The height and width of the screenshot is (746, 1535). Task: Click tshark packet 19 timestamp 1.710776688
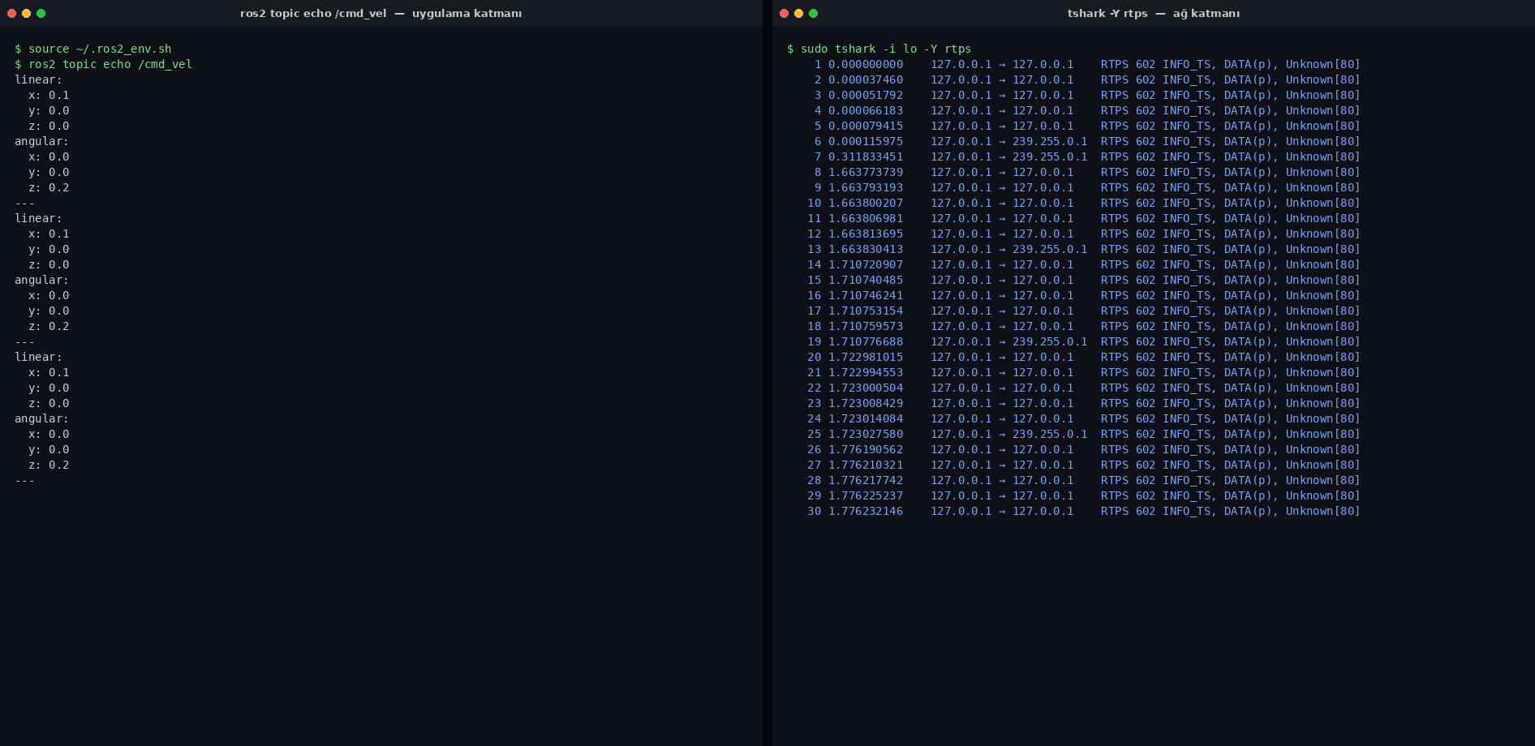[866, 341]
